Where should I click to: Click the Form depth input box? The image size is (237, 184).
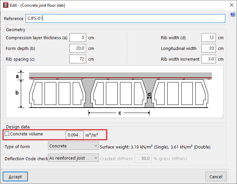(x=78, y=49)
